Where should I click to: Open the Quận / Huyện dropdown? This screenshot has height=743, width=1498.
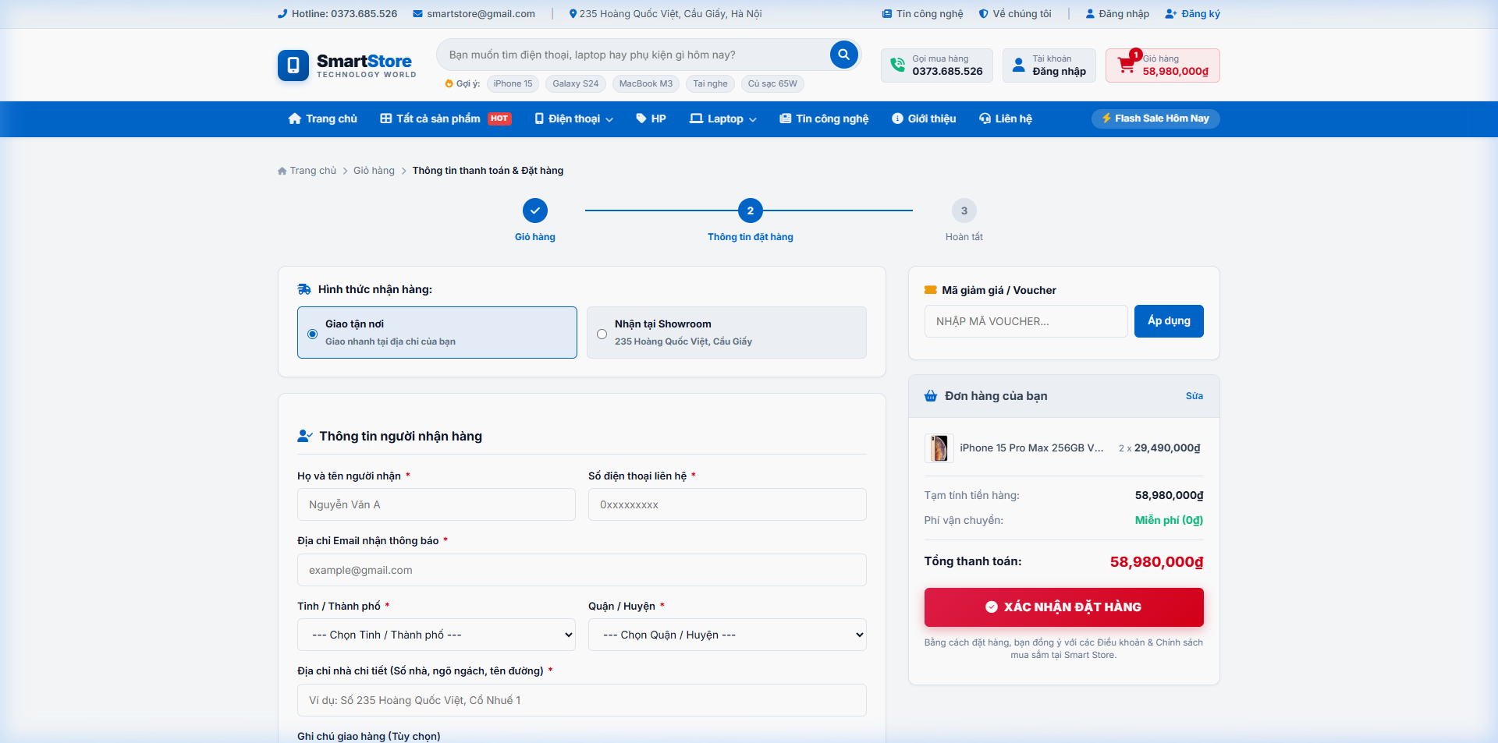[727, 635]
